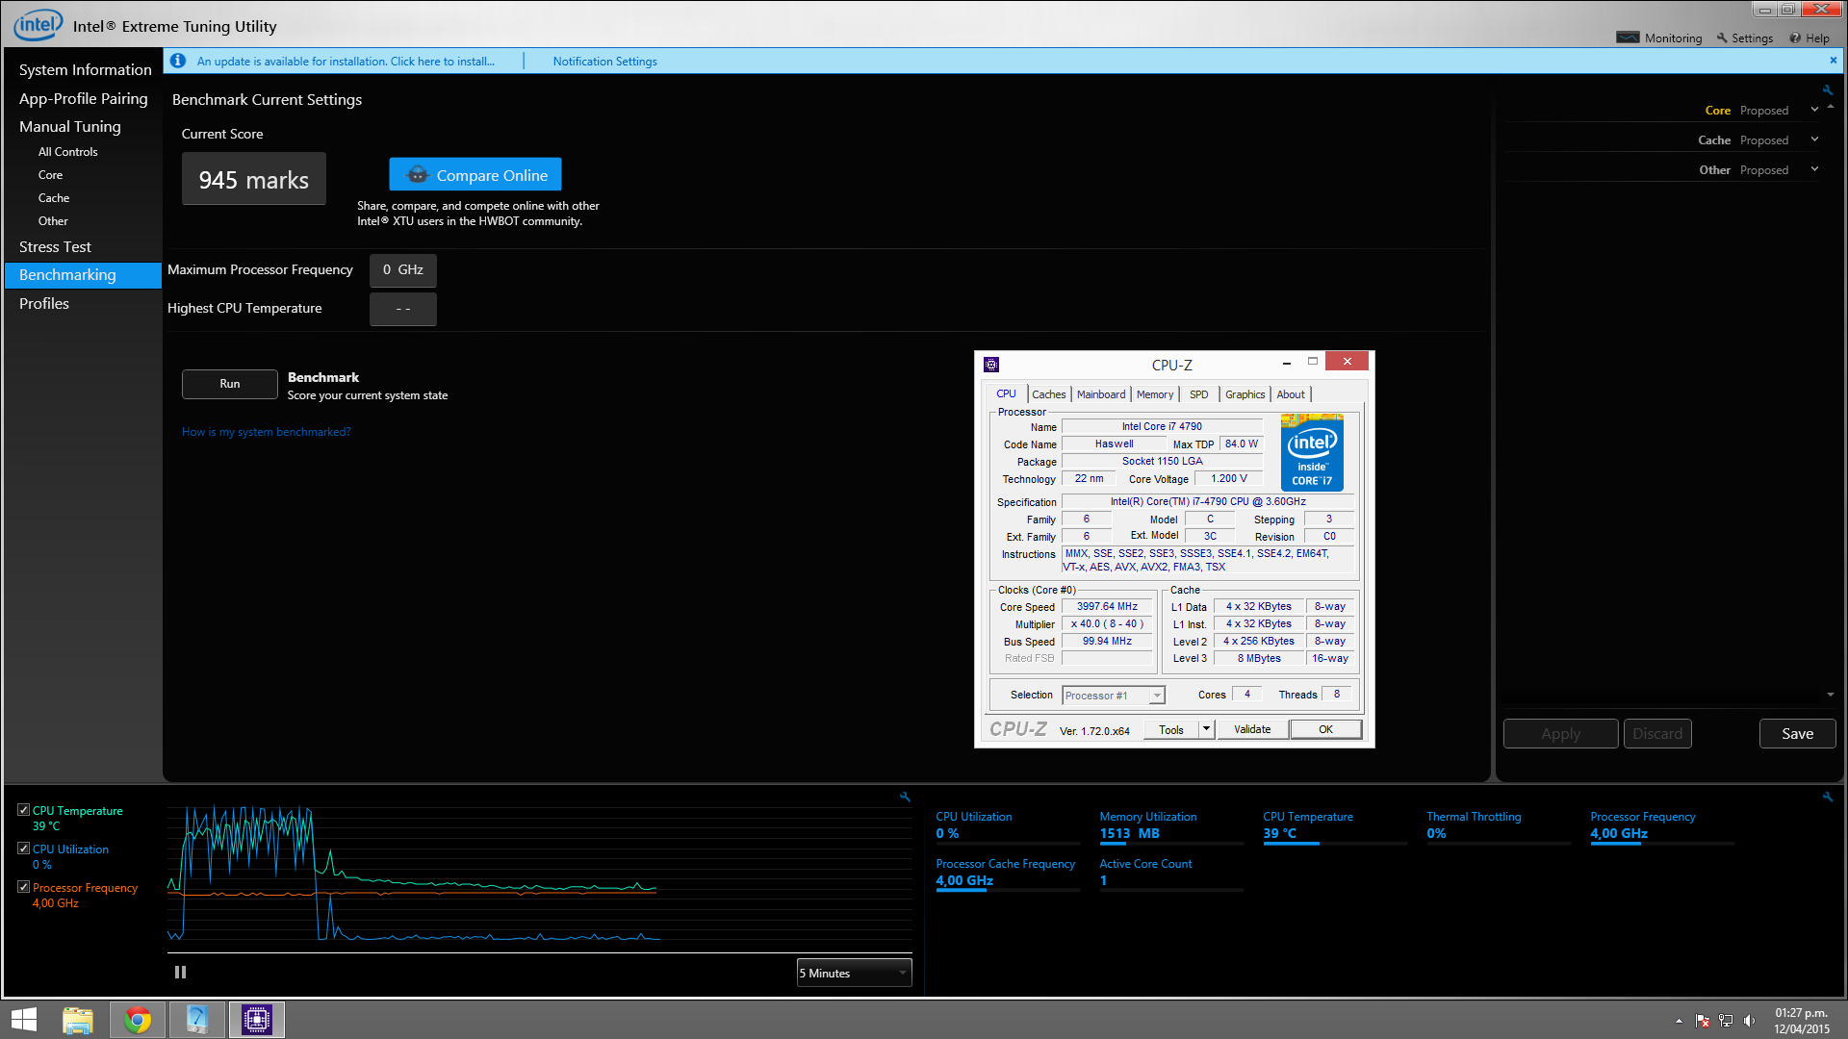
Task: Click update available install link
Action: 346,61
